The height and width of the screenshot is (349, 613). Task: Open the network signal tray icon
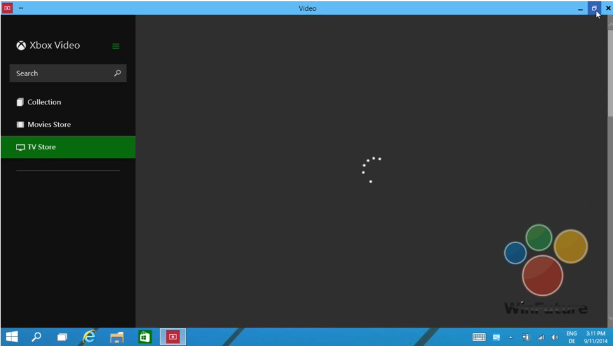point(540,337)
